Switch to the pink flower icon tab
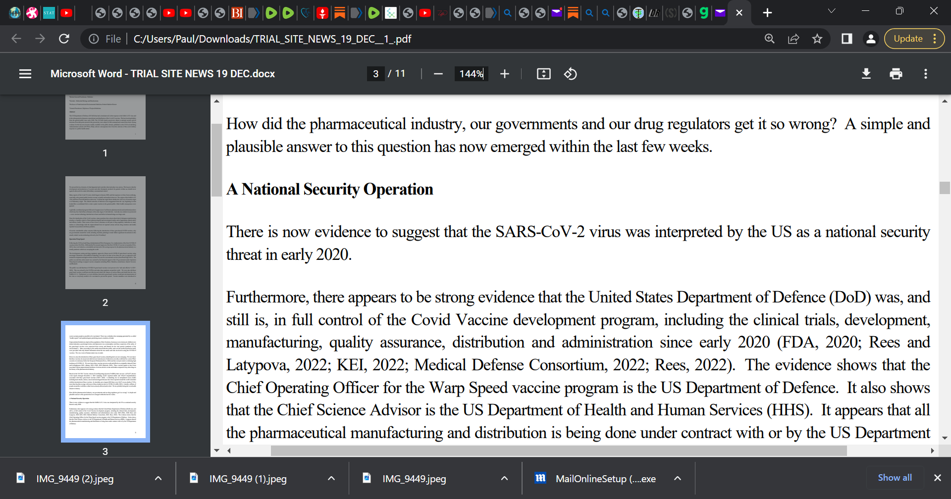Screen dimensions: 951x499 (x=32, y=13)
